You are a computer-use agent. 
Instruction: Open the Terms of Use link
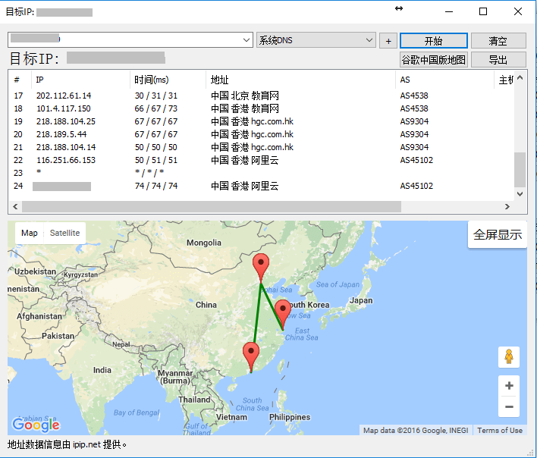pos(500,430)
